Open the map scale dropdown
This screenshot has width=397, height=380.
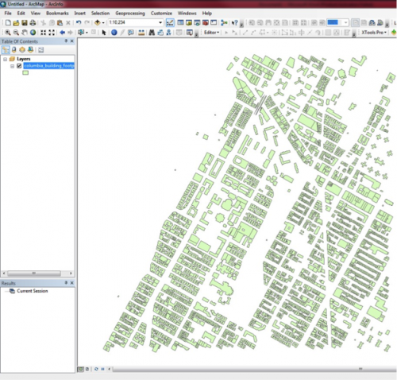click(x=160, y=23)
